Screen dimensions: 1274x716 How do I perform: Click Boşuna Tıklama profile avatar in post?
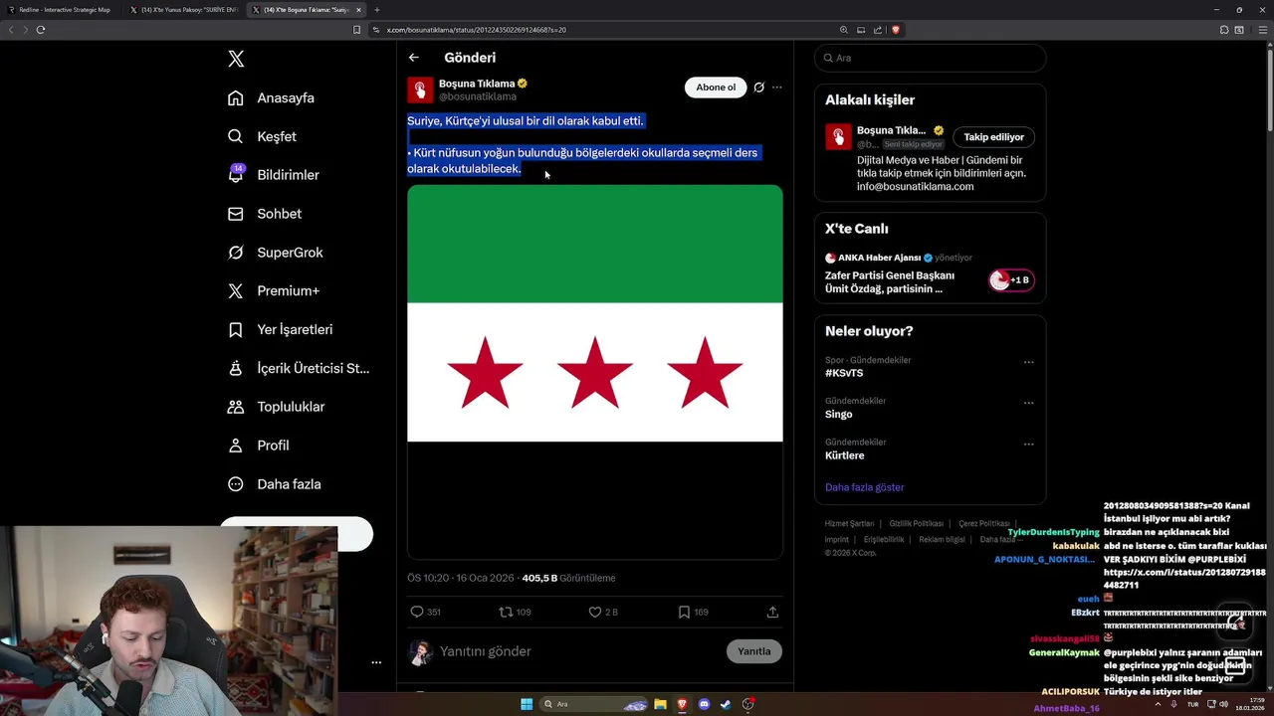click(x=420, y=89)
